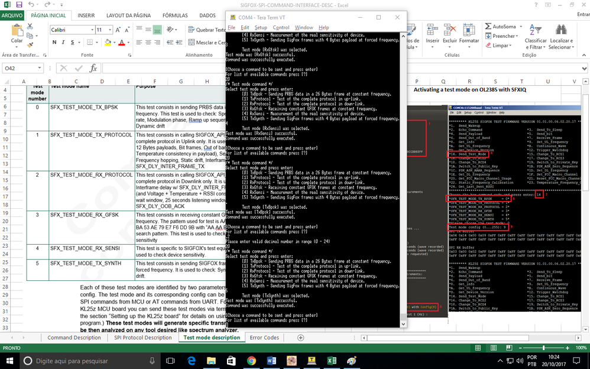Image resolution: width=590 pixels, height=369 pixels.
Task: Save the Excel workbook from quick access toolbar
Action: click(19, 5)
